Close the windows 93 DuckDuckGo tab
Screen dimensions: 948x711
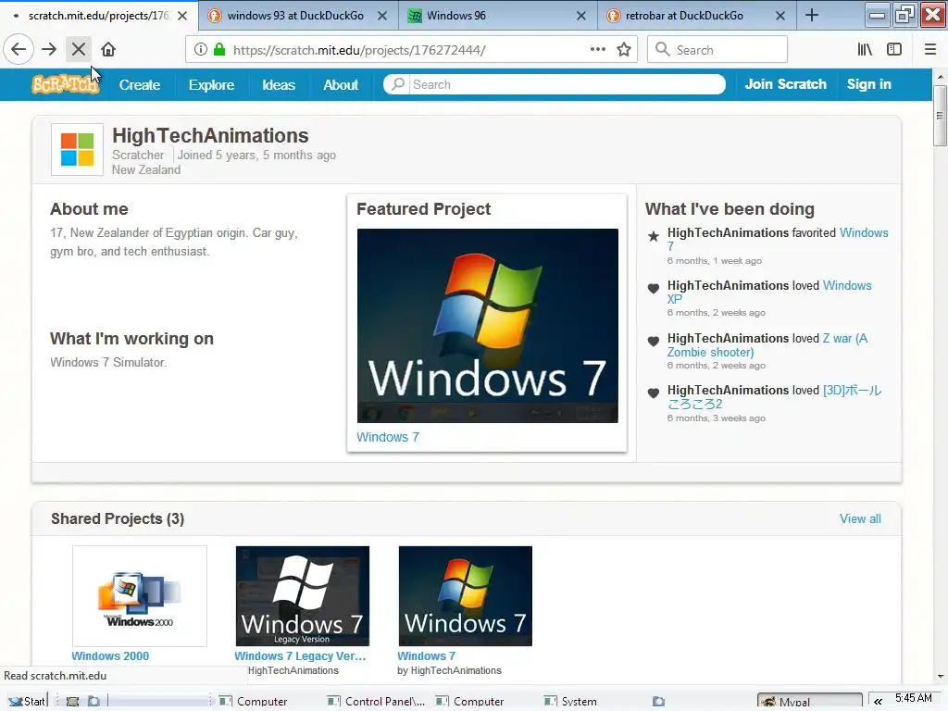click(x=382, y=16)
